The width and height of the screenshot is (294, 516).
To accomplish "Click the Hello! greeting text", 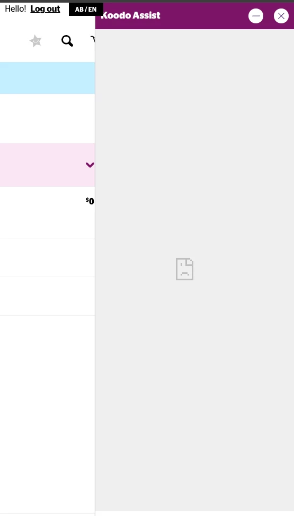I will pos(15,9).
